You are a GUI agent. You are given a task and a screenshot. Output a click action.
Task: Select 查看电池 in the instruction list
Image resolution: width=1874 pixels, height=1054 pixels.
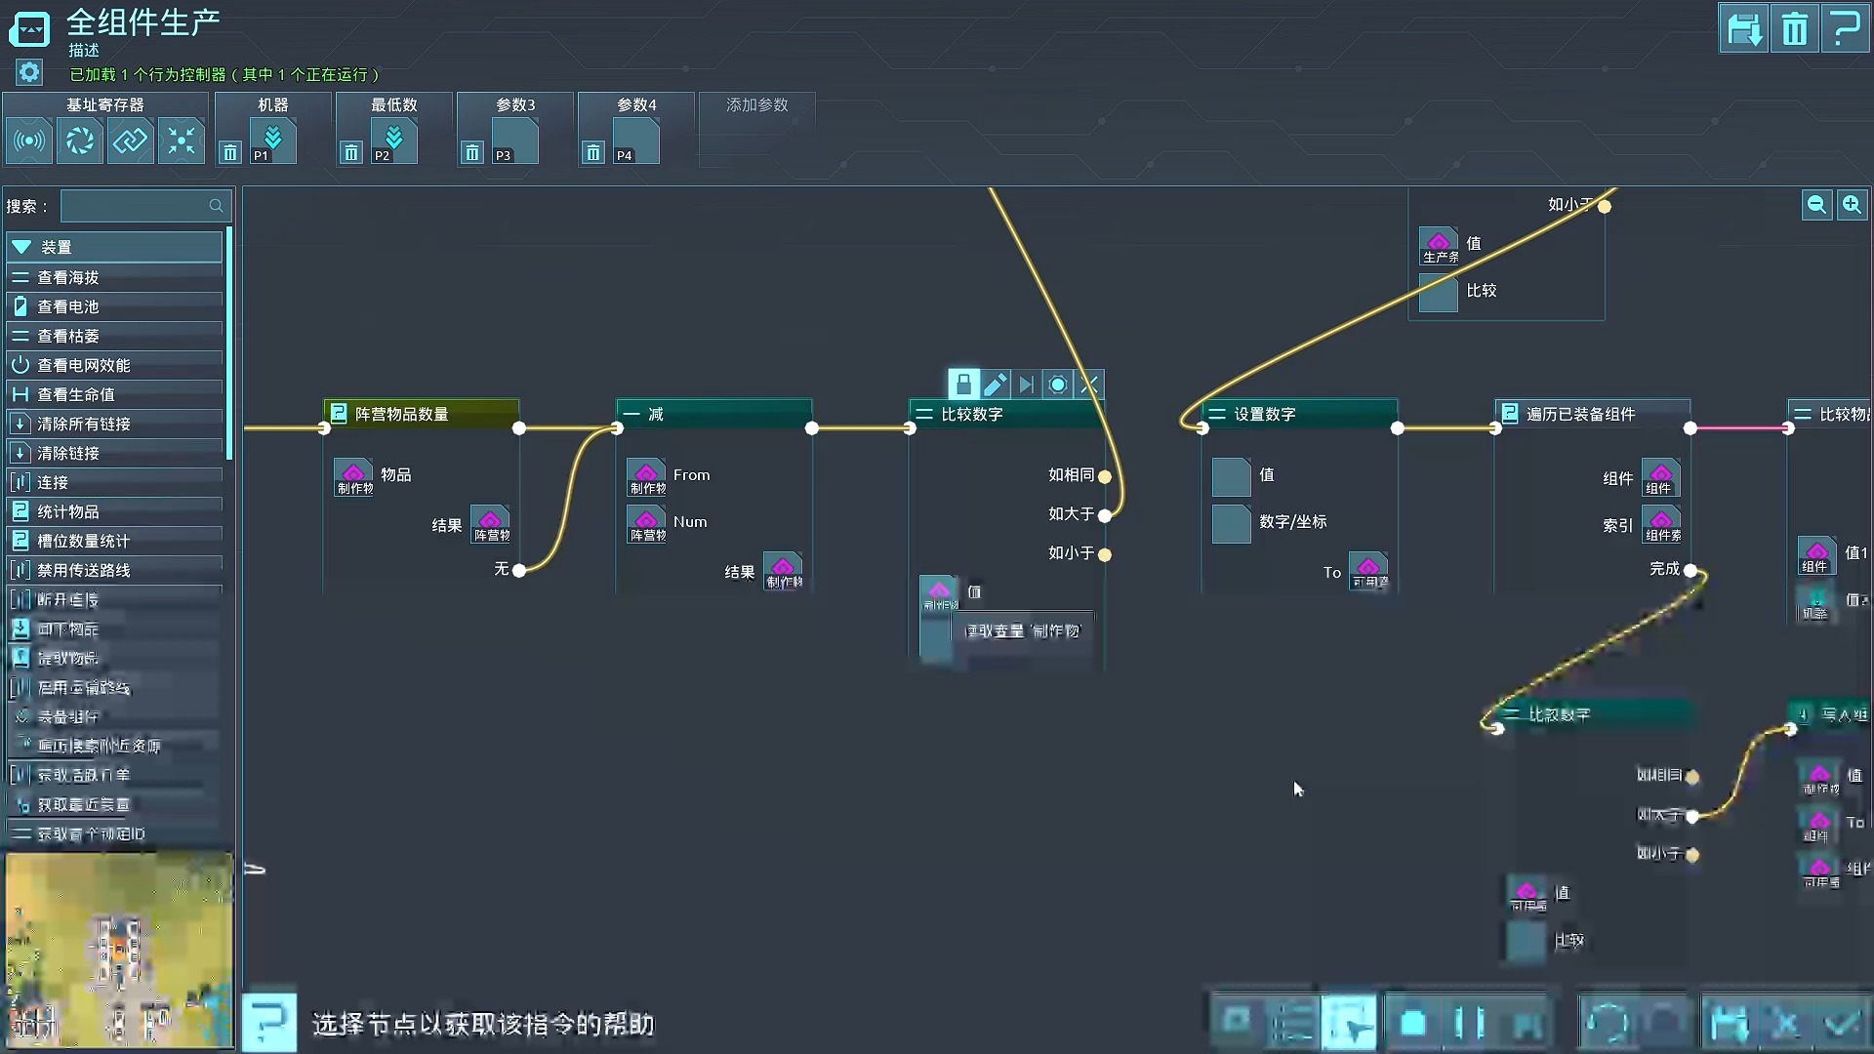(67, 306)
